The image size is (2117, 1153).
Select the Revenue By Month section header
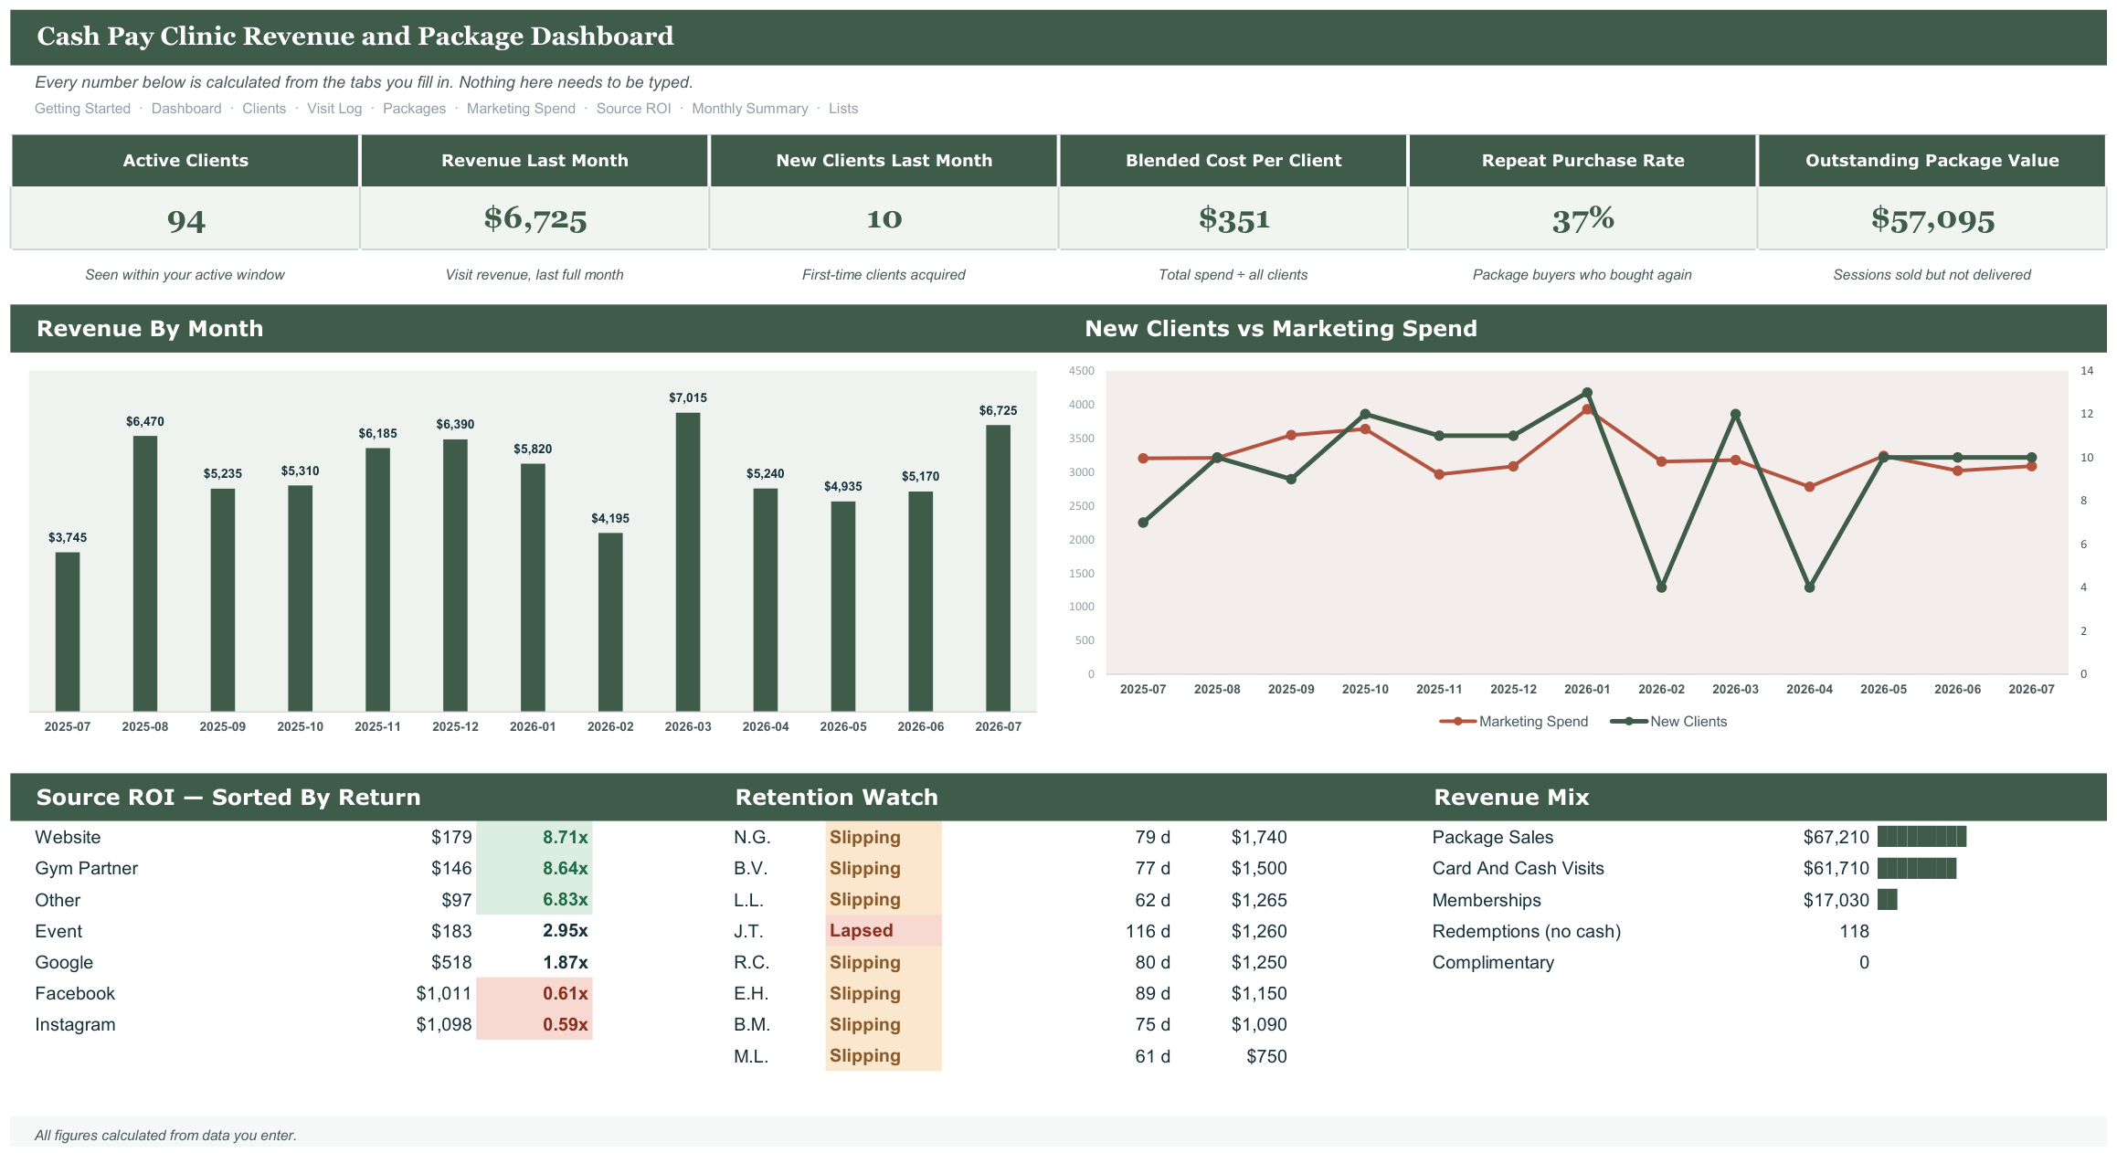pos(150,329)
